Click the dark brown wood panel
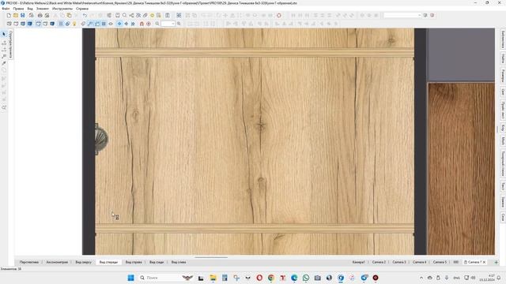 (462, 168)
